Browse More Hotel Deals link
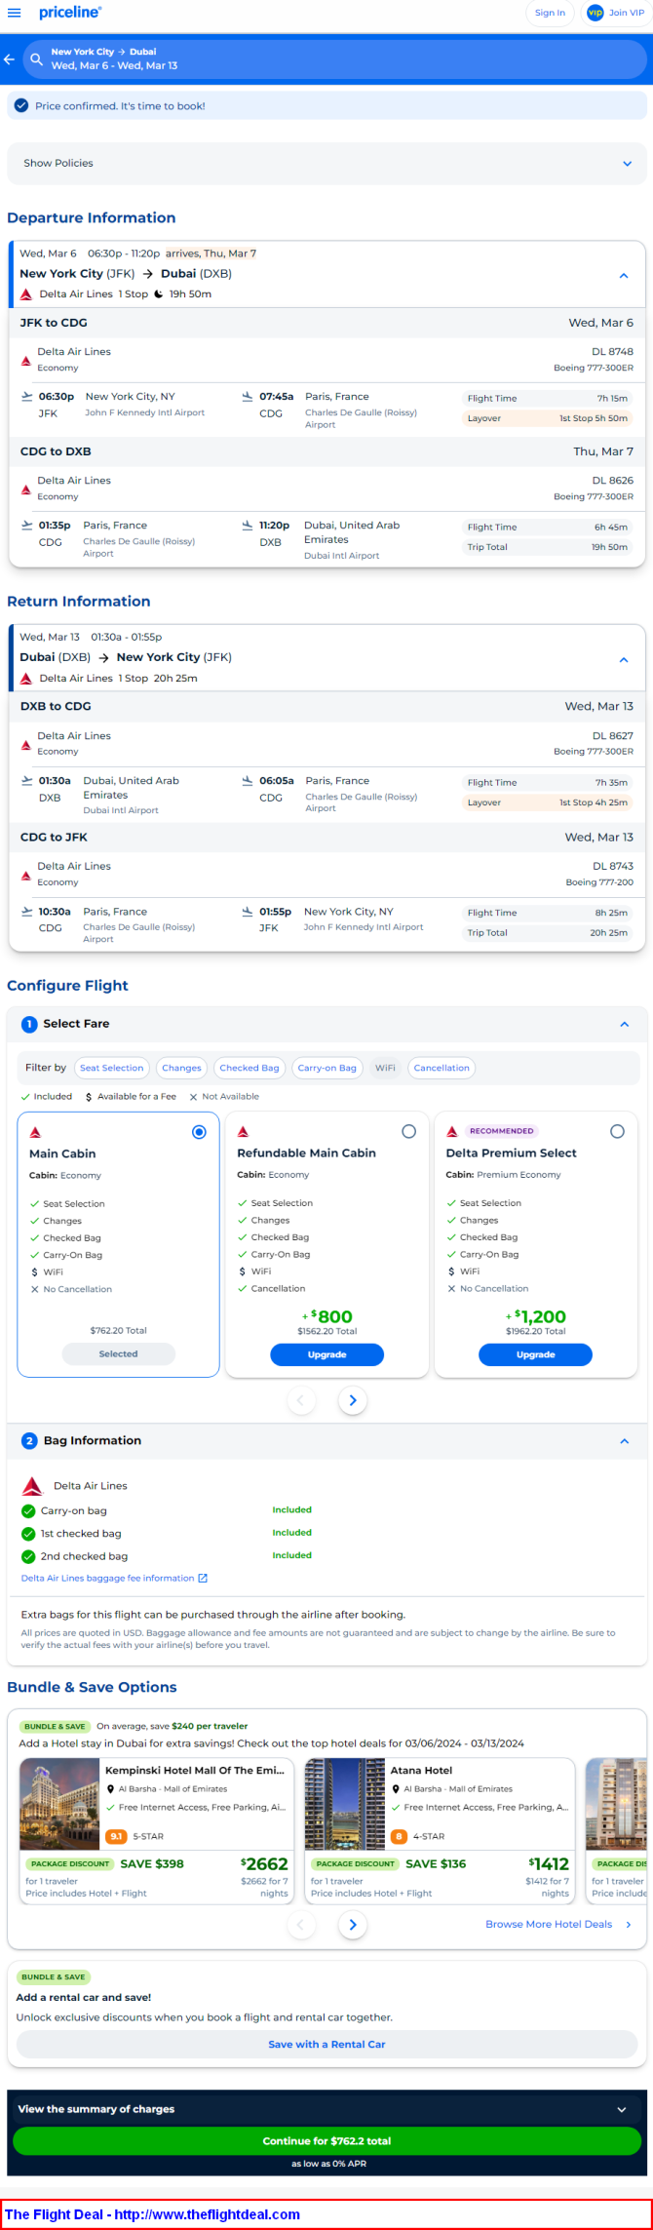The width and height of the screenshot is (653, 2230). tap(558, 1924)
